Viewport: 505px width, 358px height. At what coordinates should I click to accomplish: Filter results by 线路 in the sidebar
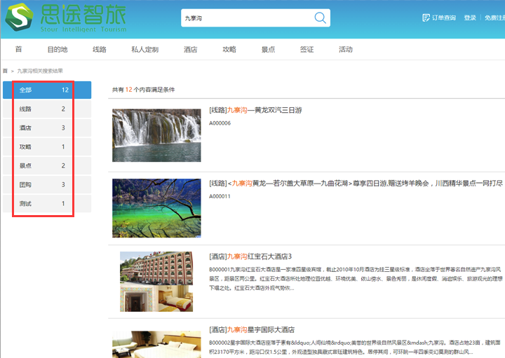(47, 109)
